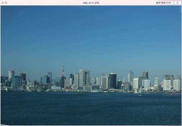Click the slim pale tower right of center
This screenshot has height=126, width=182.
130,76
